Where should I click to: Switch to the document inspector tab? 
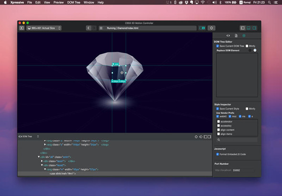click(236, 36)
